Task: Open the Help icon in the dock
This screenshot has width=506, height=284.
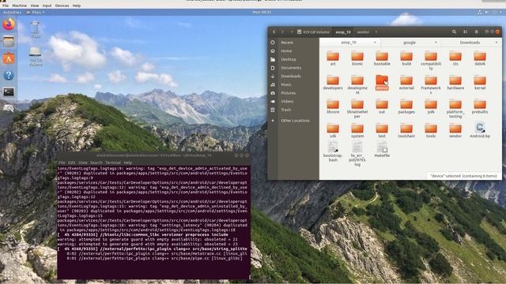Action: (x=9, y=76)
